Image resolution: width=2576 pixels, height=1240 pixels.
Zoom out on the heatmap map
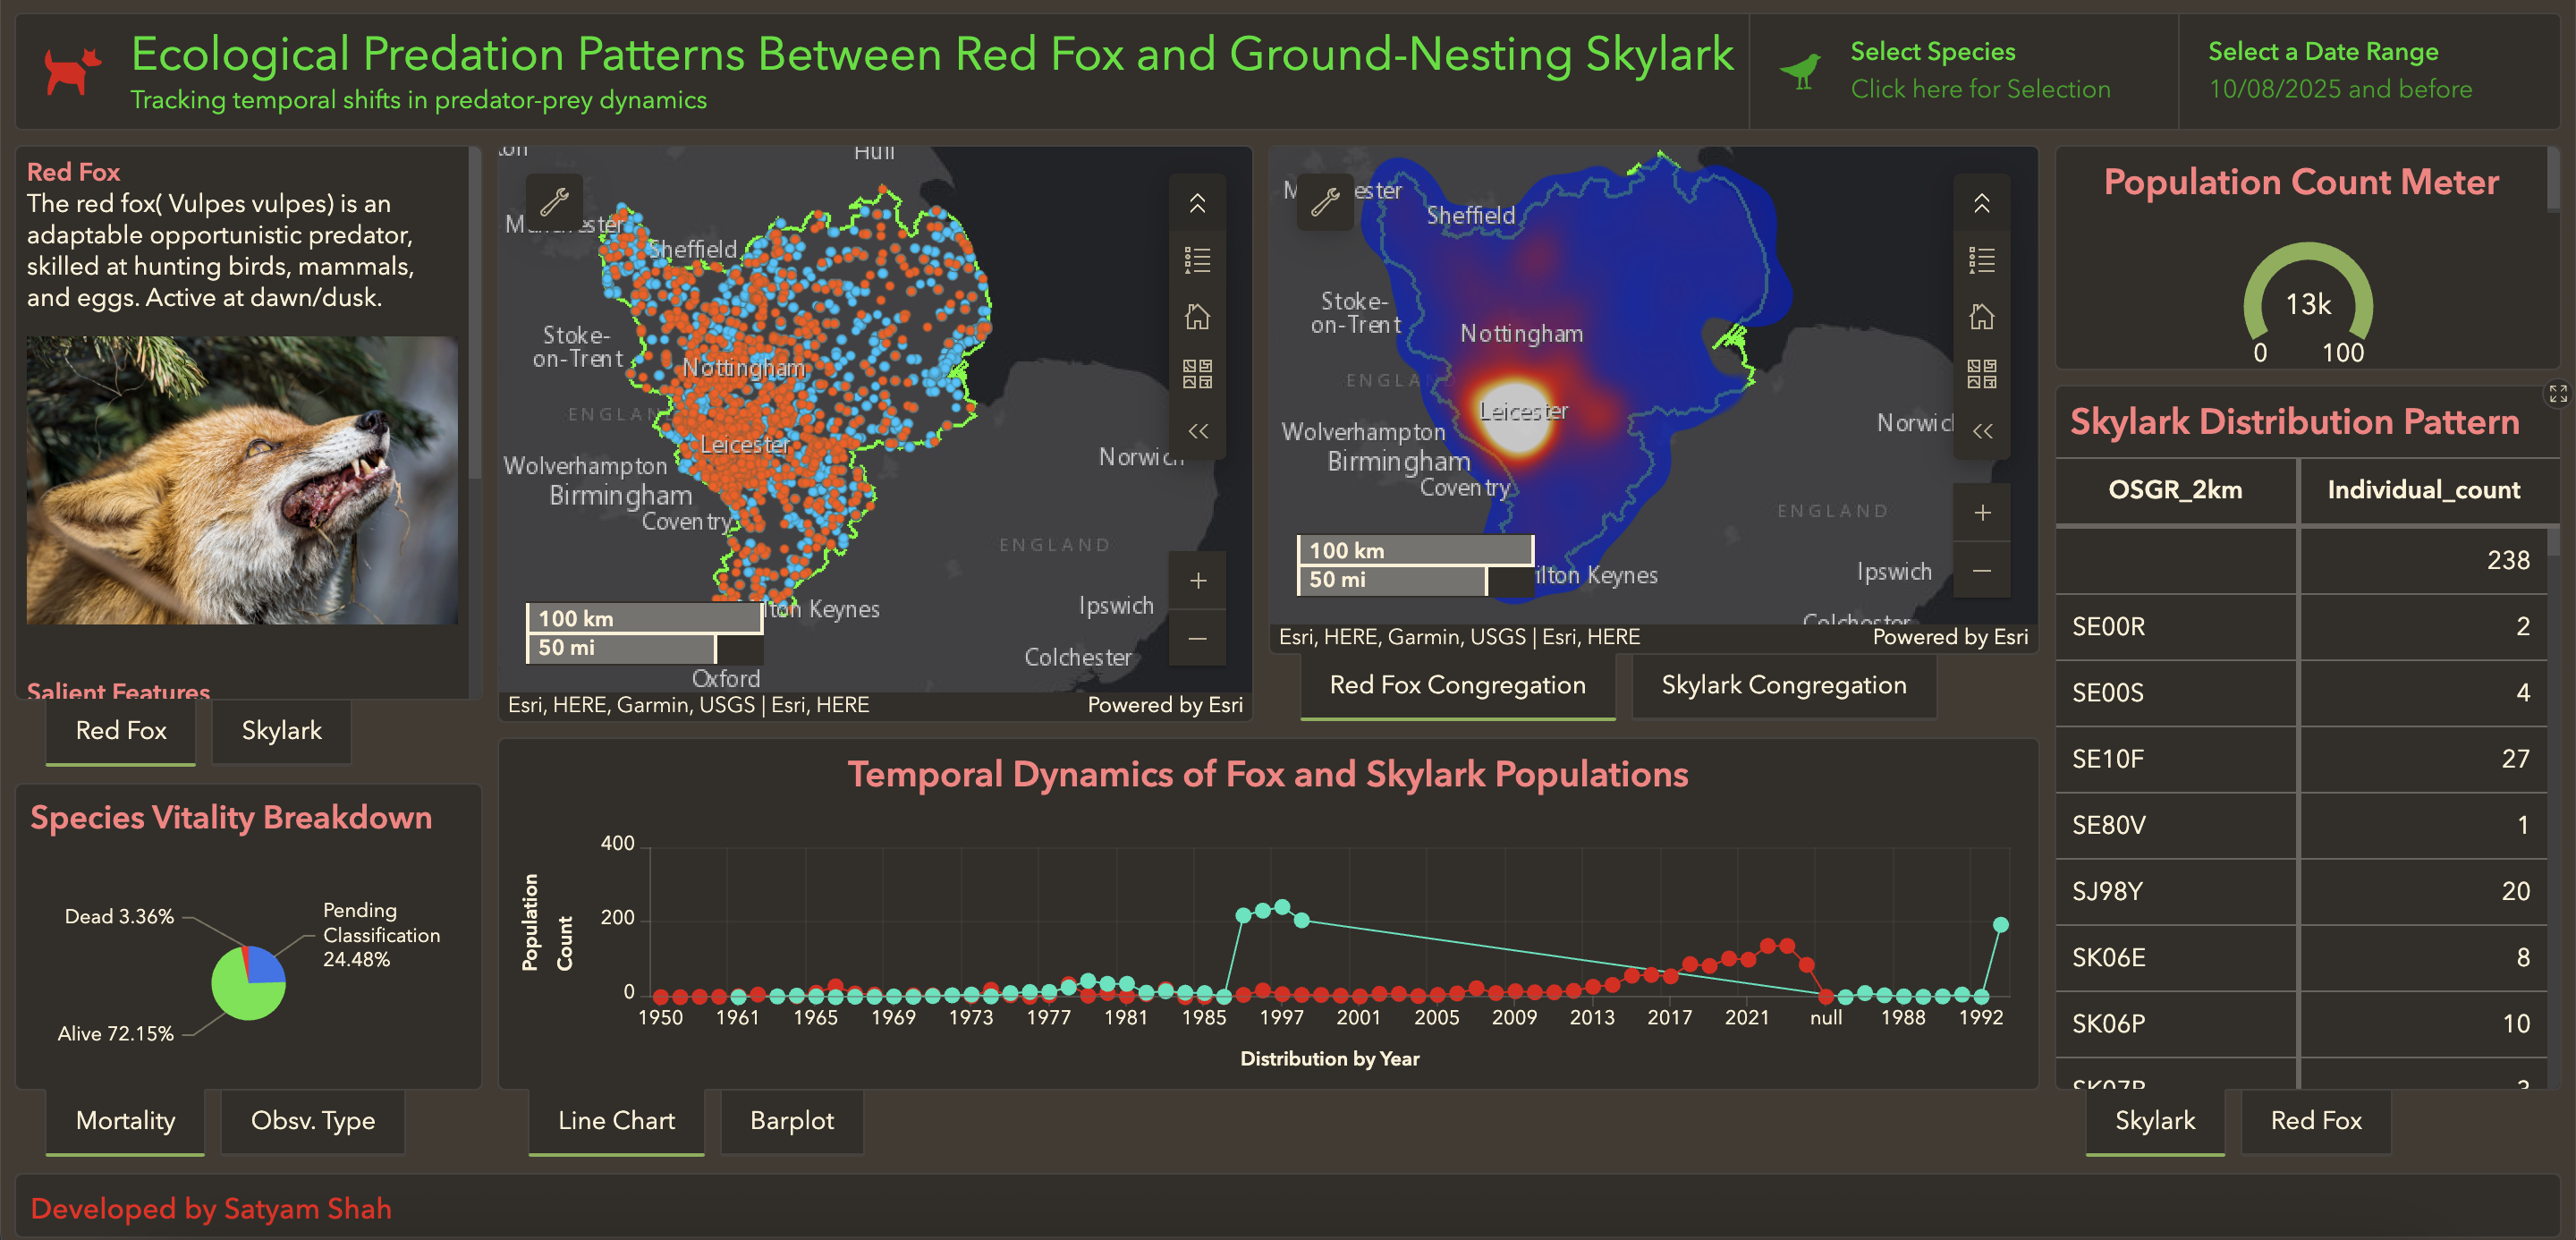1981,570
